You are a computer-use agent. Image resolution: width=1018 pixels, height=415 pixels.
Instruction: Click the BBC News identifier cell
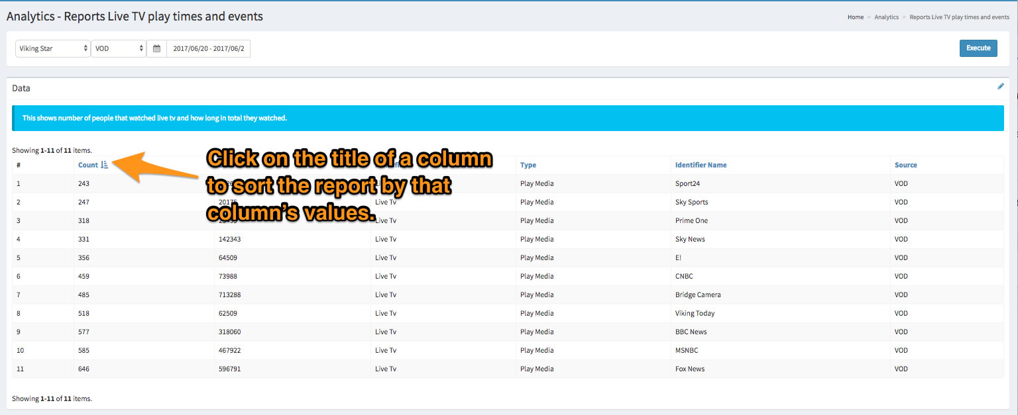pyautogui.click(x=691, y=332)
